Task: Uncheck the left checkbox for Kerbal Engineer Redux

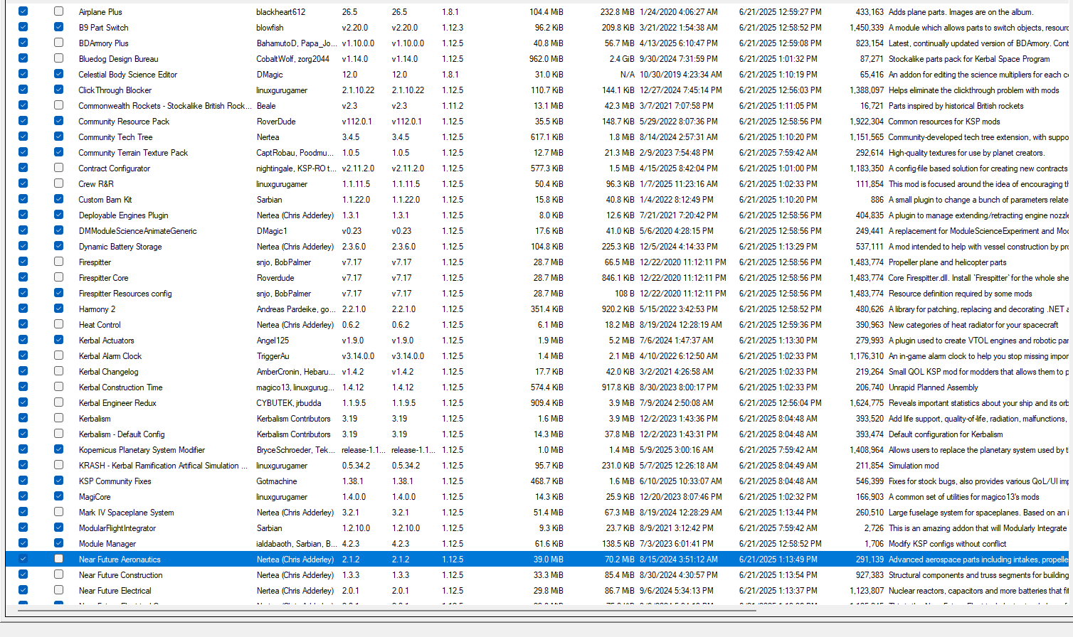Action: [23, 402]
